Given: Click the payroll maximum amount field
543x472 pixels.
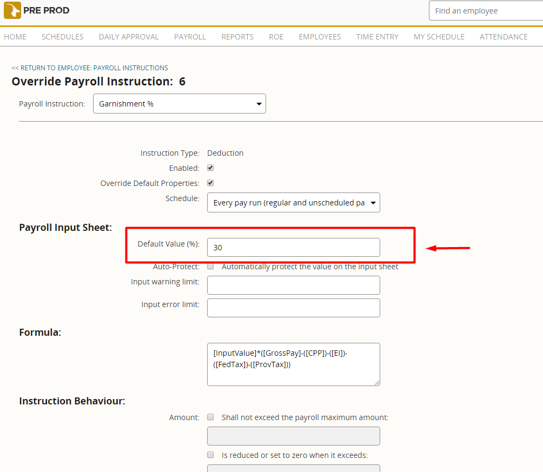Looking at the screenshot, I should click(x=294, y=436).
